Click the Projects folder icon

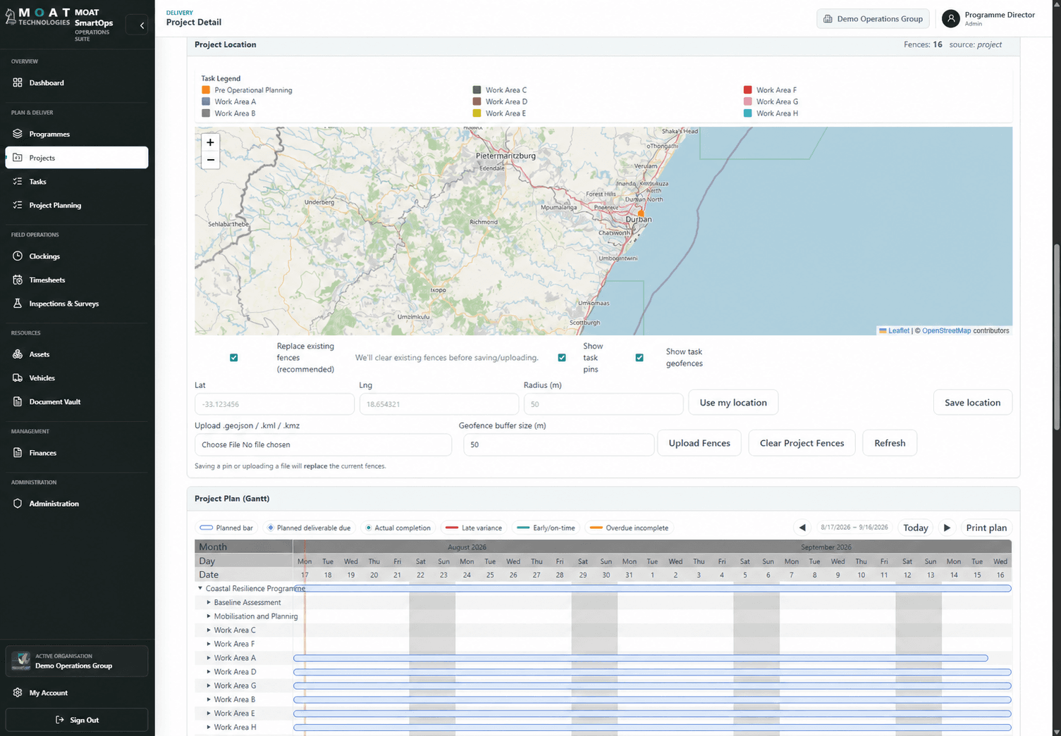click(x=18, y=158)
